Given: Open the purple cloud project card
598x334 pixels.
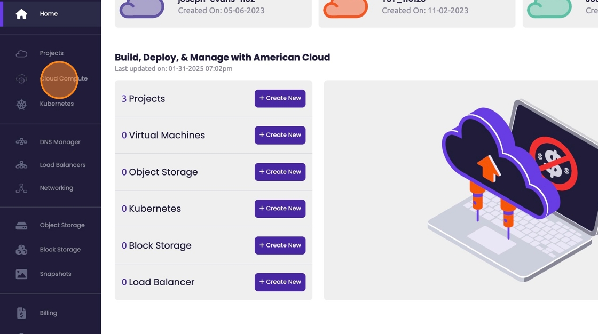Looking at the screenshot, I should [213, 12].
